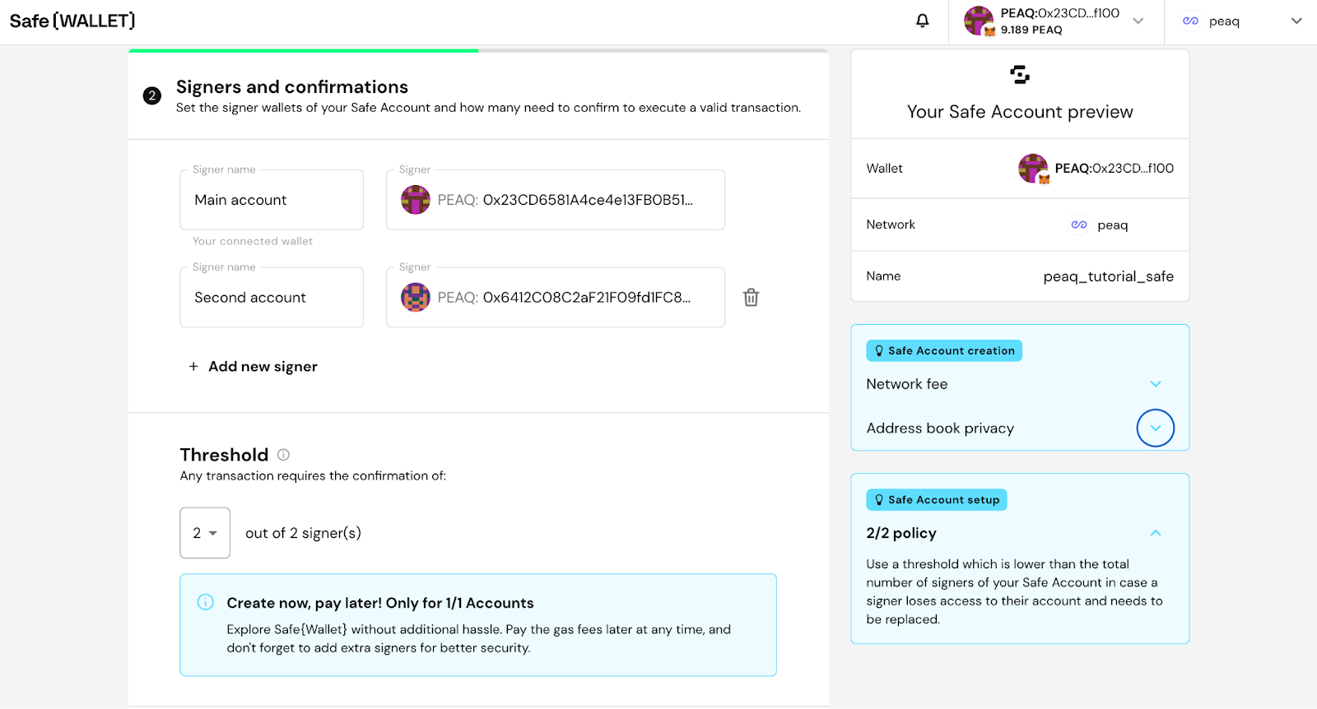Screen dimensions: 1317x709
Task: Click the Safe logo in preview card
Action: (1020, 75)
